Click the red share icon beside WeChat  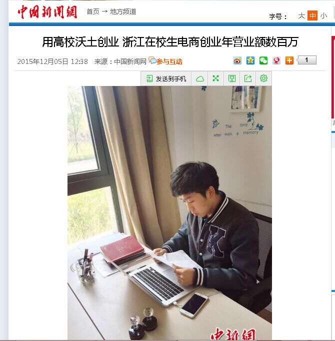click(276, 60)
